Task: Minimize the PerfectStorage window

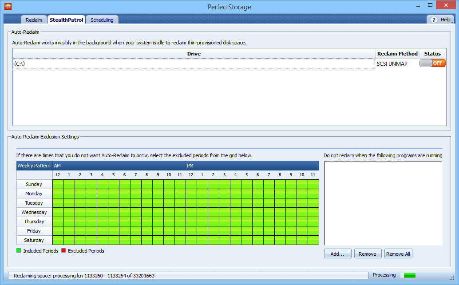Action: [x=418, y=6]
